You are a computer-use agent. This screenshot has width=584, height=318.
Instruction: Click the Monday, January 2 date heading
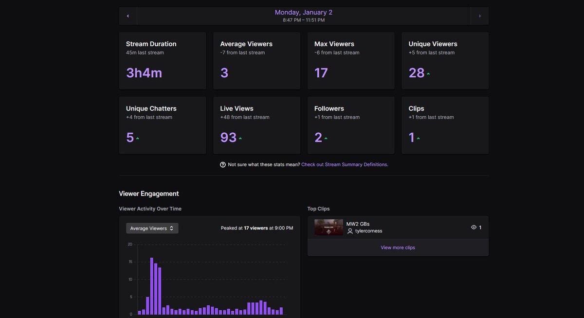(x=304, y=13)
